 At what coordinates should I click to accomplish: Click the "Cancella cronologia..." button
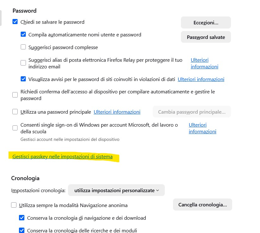click(x=202, y=205)
